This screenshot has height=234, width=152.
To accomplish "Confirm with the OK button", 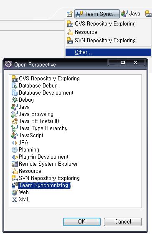I will (x=82, y=222).
